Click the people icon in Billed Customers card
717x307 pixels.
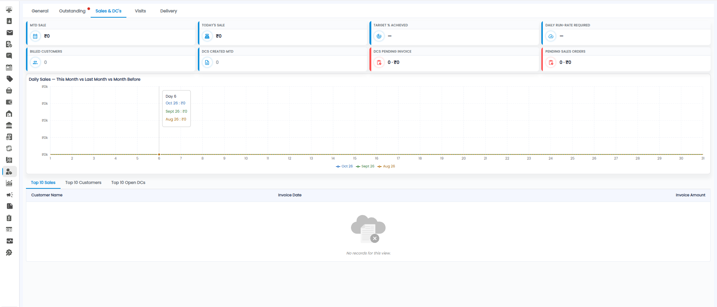(x=35, y=62)
